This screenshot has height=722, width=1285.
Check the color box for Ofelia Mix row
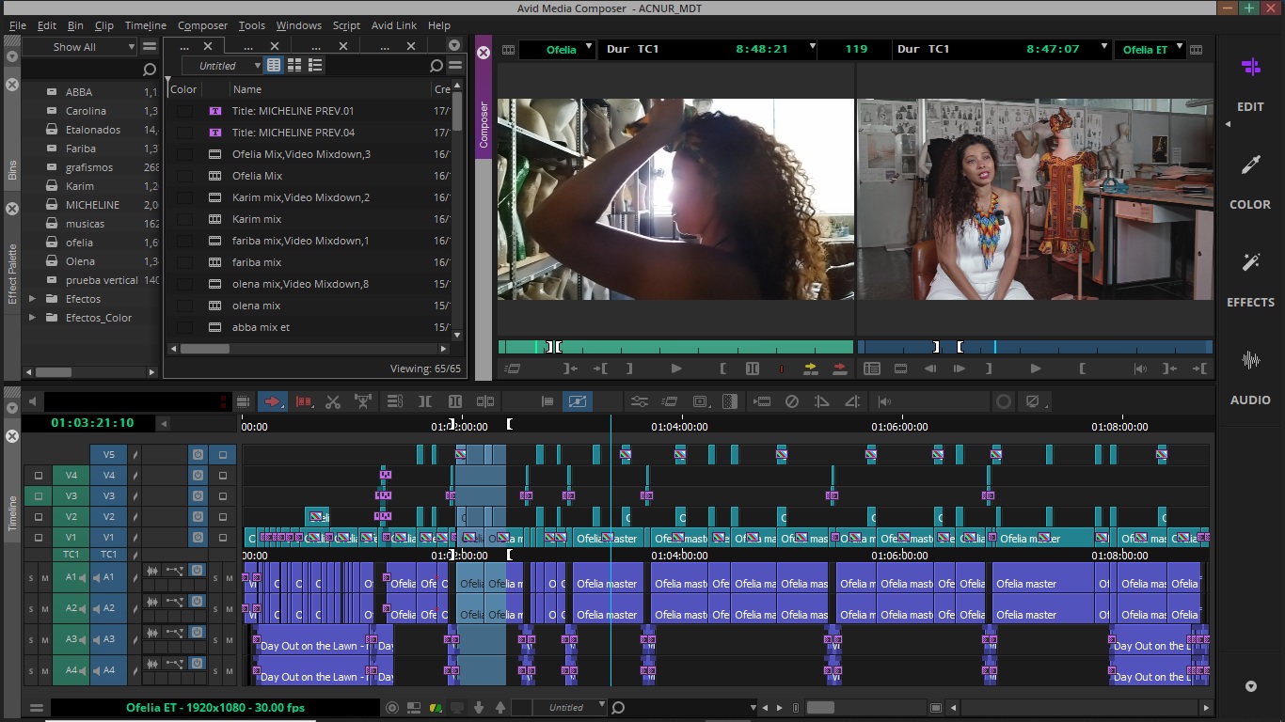pyautogui.click(x=184, y=176)
